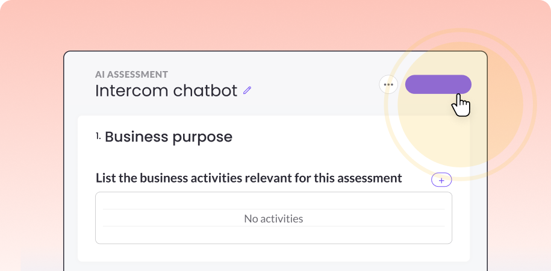Screen dimensions: 551x271
Task: Click the yellow highlight circle around the button
Action: [460, 105]
